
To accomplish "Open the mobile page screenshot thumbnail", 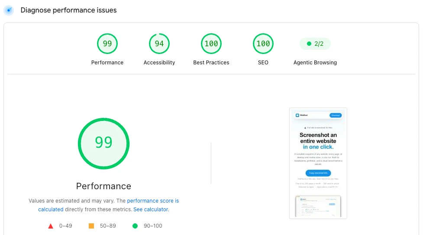I will (x=318, y=163).
